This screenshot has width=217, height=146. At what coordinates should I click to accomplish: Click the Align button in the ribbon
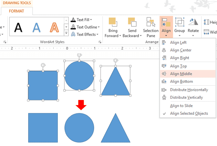(x=166, y=27)
